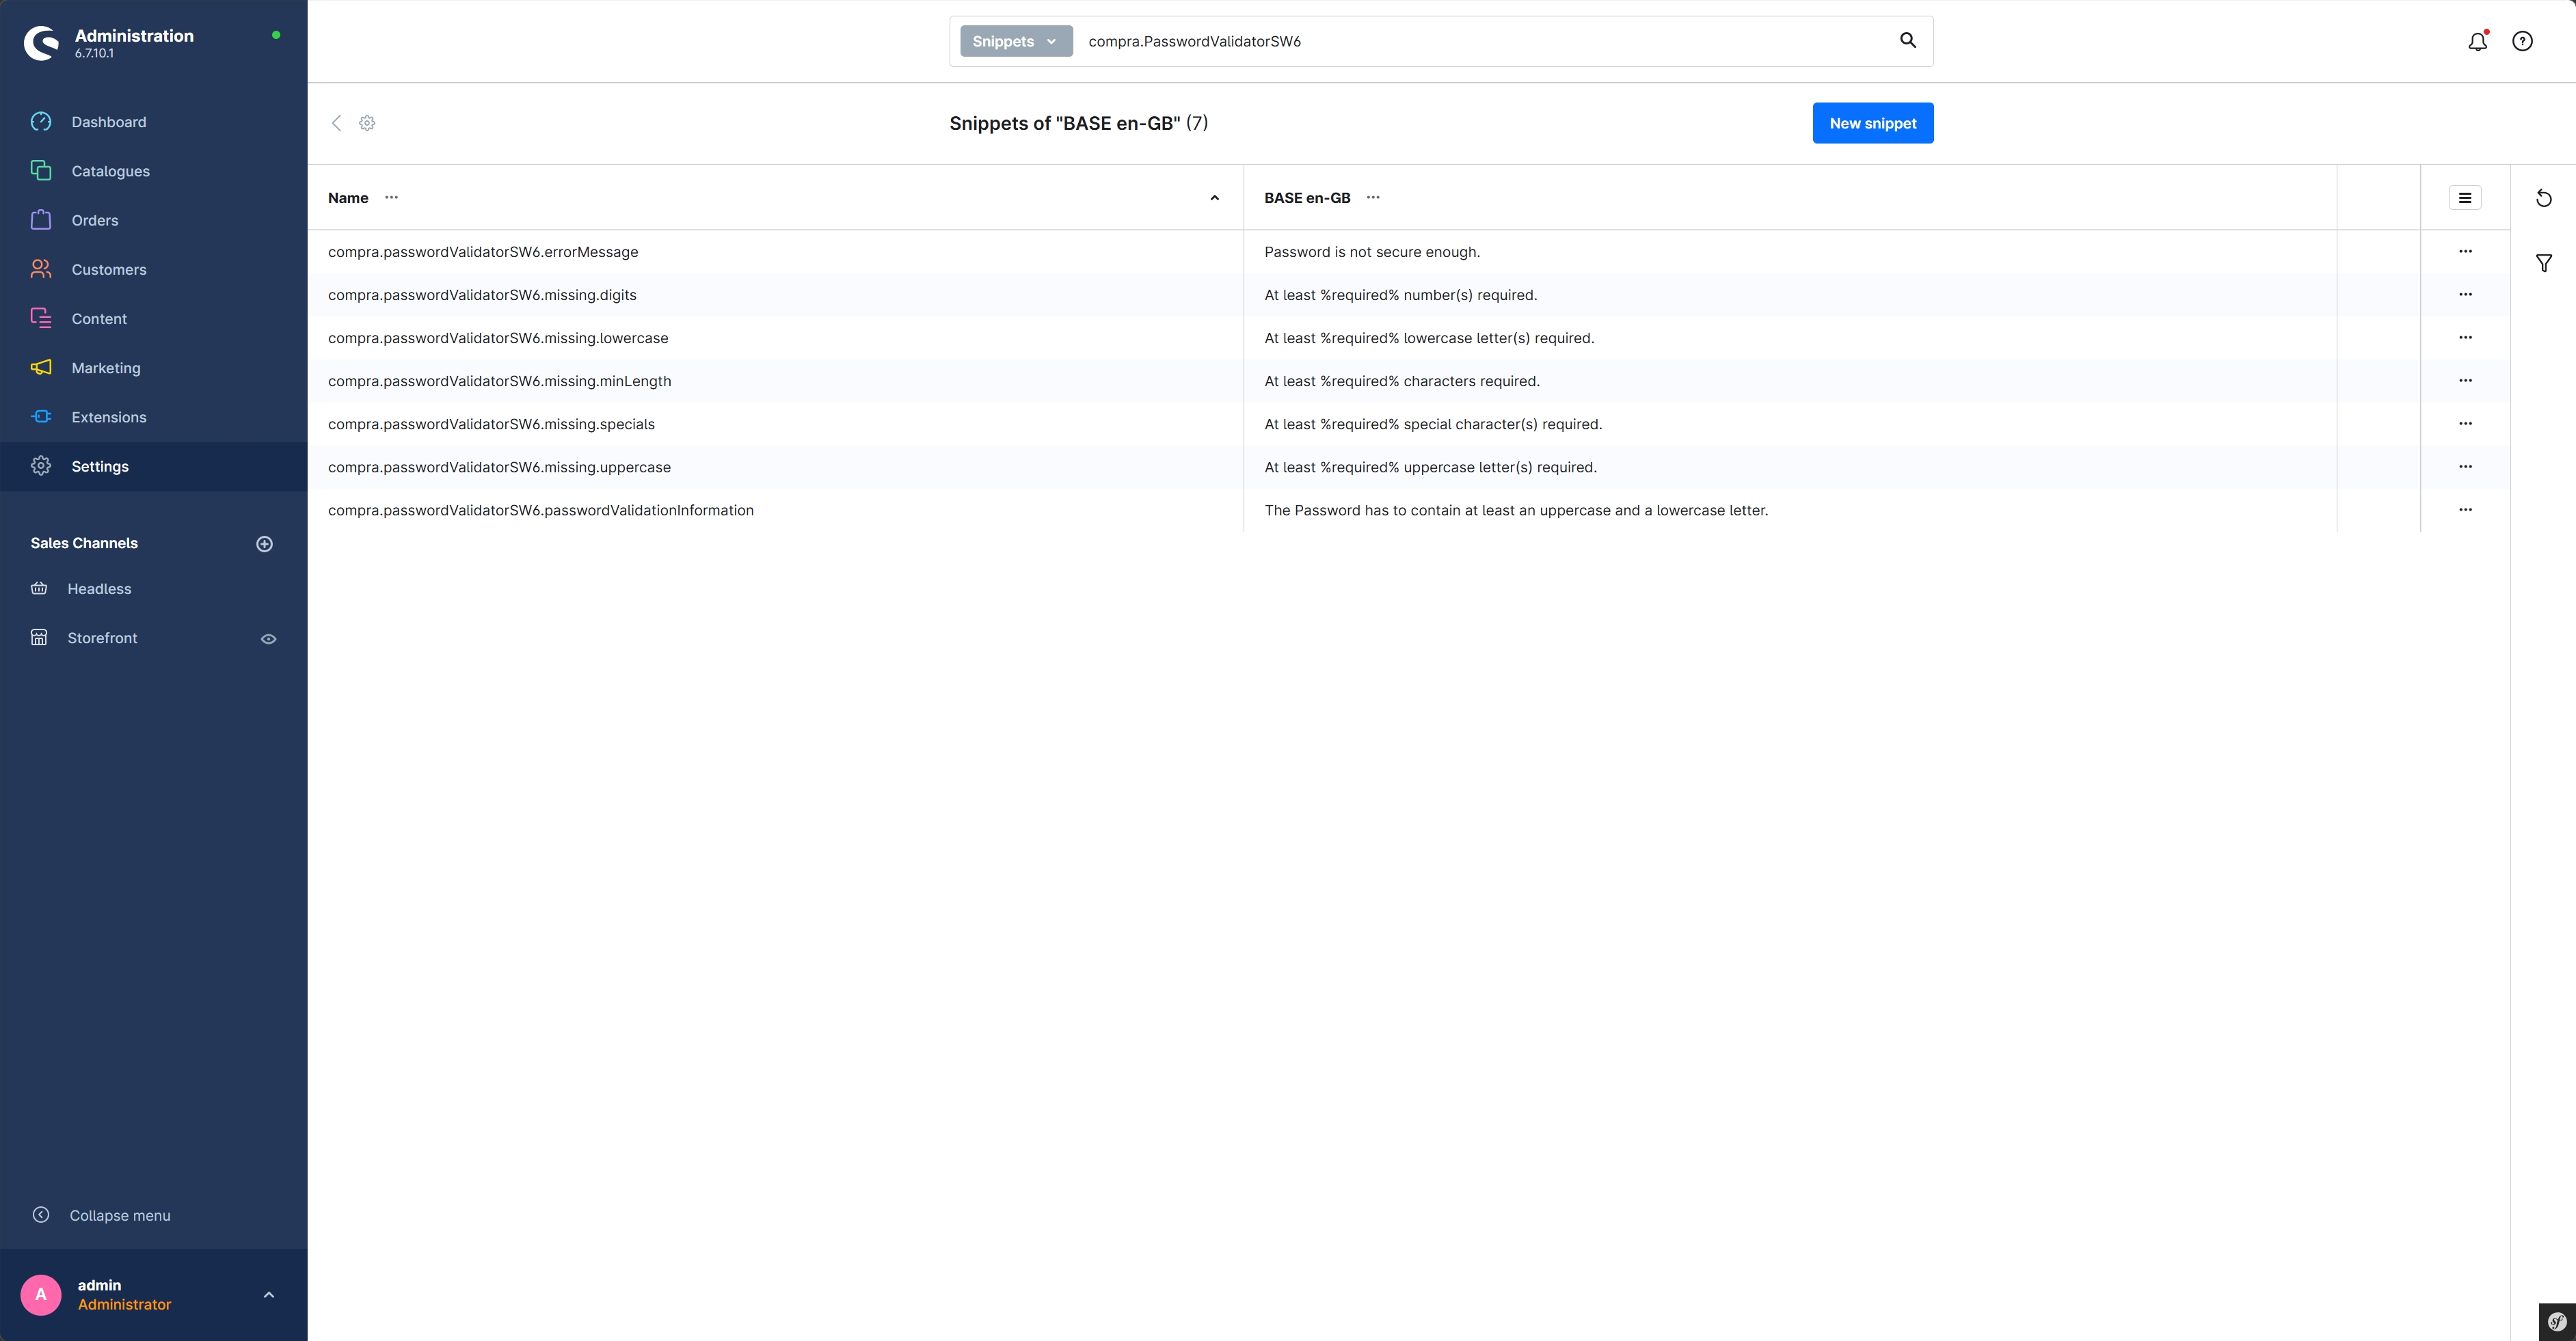Open the grid column settings list icon
Viewport: 2576px width, 1341px height.
click(x=2464, y=198)
